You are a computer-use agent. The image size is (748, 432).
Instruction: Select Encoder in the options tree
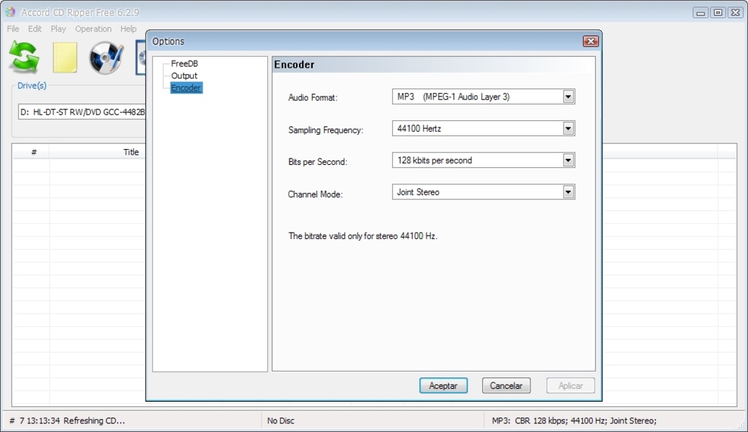pyautogui.click(x=186, y=88)
